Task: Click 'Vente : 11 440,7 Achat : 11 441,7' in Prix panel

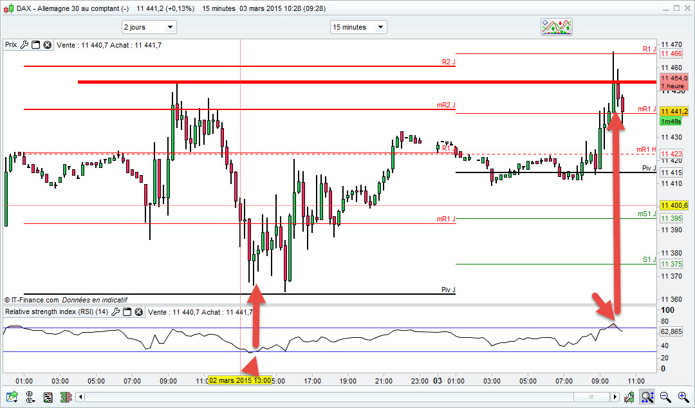Action: point(109,45)
